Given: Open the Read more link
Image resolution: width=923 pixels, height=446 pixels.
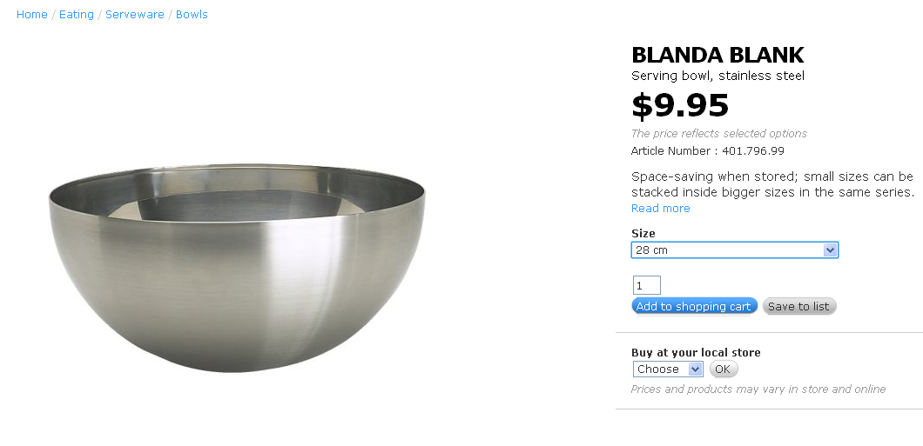Looking at the screenshot, I should coord(660,208).
